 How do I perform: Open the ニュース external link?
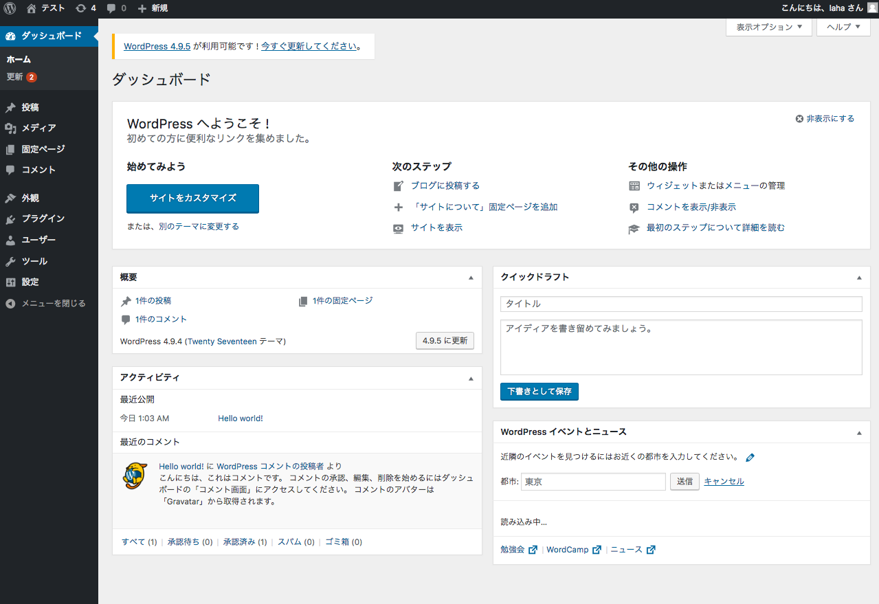pos(633,550)
